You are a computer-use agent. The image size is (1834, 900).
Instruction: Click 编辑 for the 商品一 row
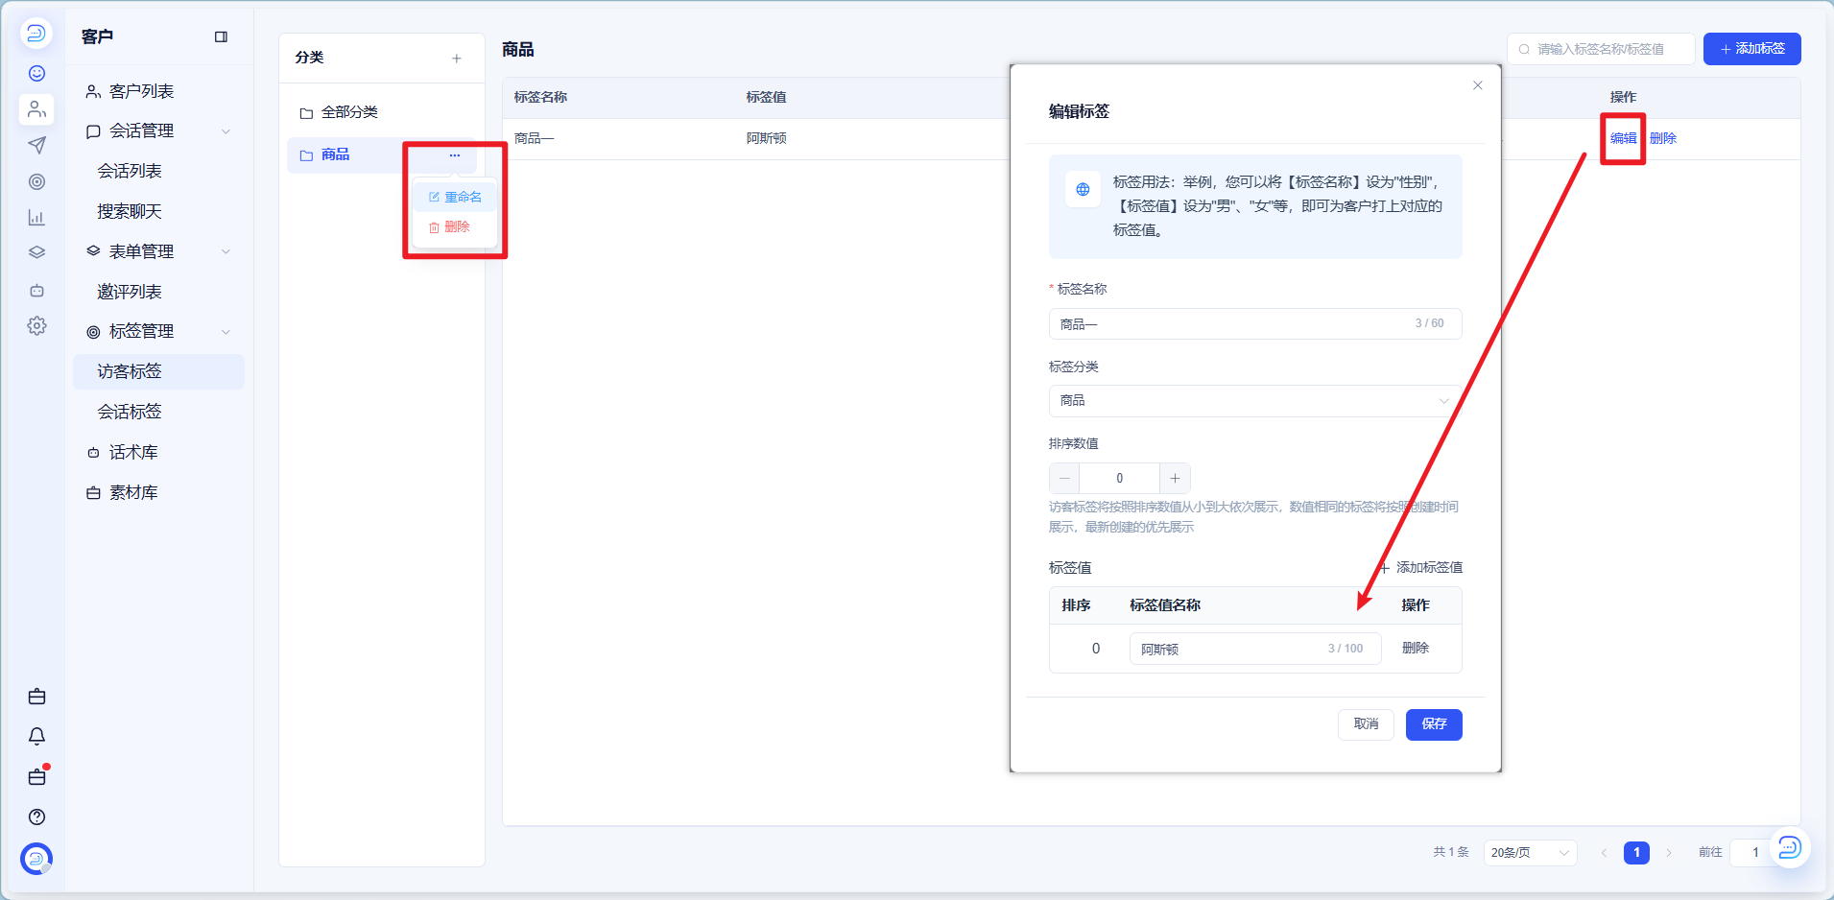pos(1623,138)
